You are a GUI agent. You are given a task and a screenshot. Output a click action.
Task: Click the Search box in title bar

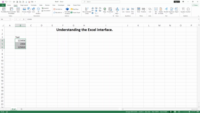(101, 2)
